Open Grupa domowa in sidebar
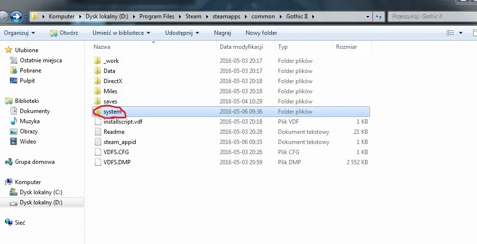This screenshot has height=244, width=477. click(x=35, y=162)
